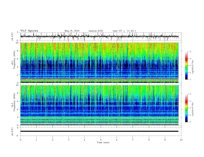This screenshot has width=204, height=157.
Task: Click the '-7' value on ch.2 colorbar
Action: (190, 122)
